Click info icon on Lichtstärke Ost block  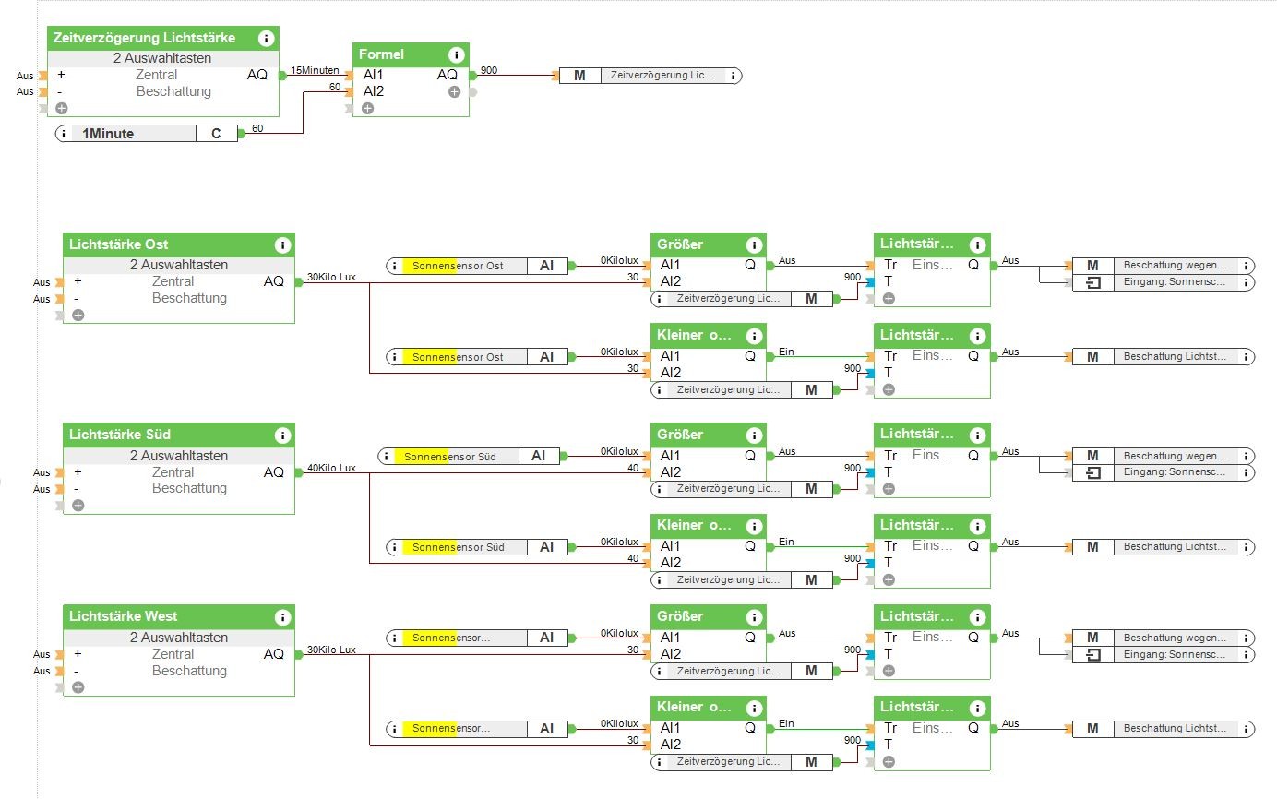point(282,245)
